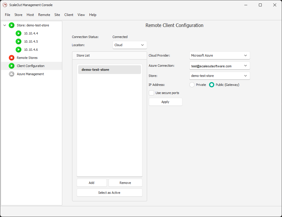Screen dimensions: 282x217
Task: Open the Location dropdown showing Cloud
Action: (130, 45)
